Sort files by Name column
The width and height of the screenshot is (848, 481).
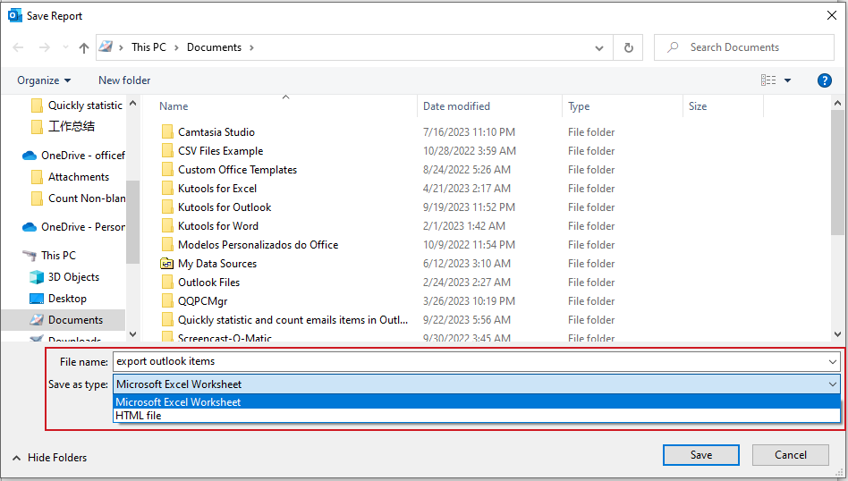pyautogui.click(x=174, y=106)
